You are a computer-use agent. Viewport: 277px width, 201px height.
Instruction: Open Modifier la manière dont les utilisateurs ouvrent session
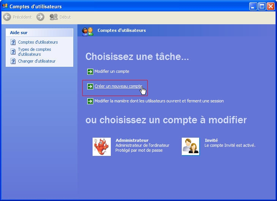pyautogui.click(x=159, y=101)
